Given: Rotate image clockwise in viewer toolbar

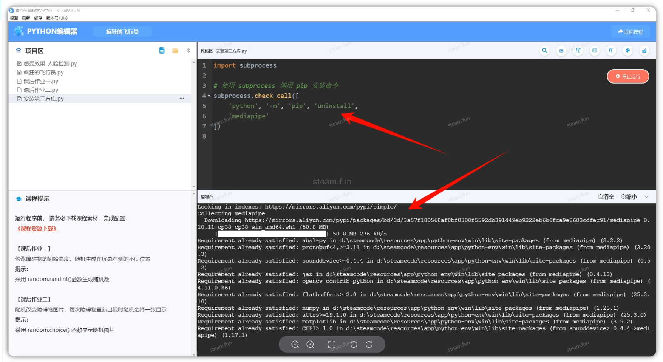Looking at the screenshot, I should (369, 344).
